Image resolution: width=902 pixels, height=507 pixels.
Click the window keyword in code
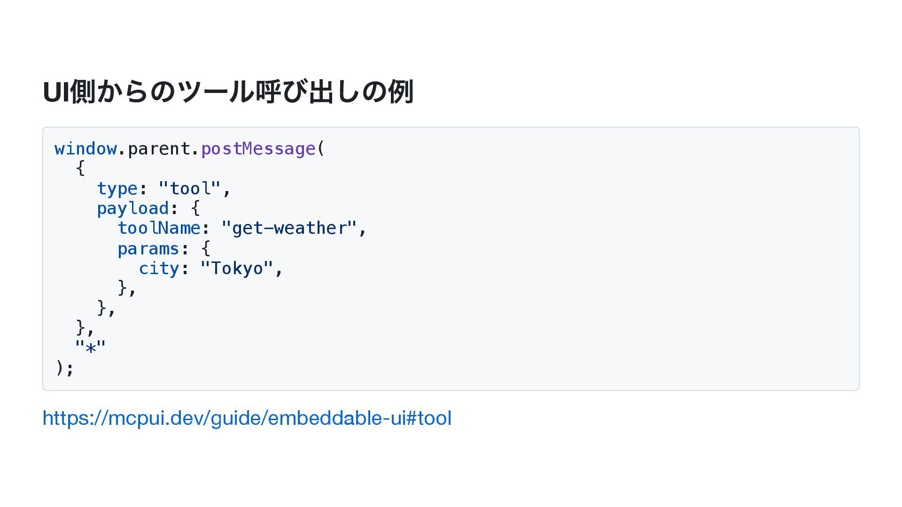point(86,149)
